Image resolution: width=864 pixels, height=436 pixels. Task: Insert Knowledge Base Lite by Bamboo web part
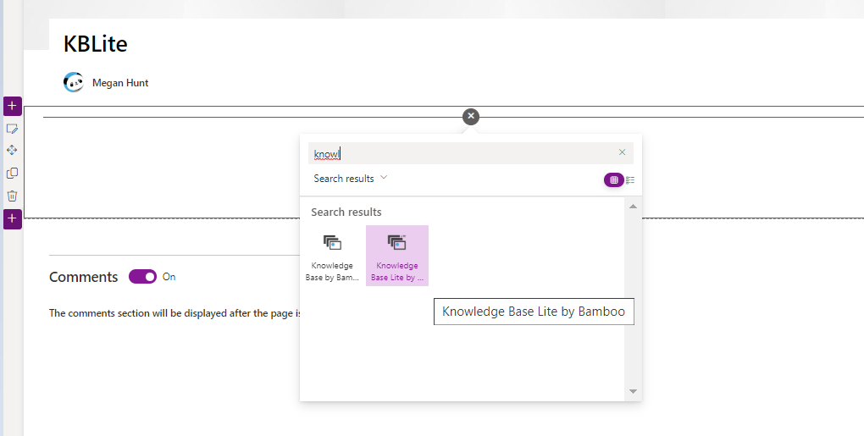pyautogui.click(x=396, y=256)
